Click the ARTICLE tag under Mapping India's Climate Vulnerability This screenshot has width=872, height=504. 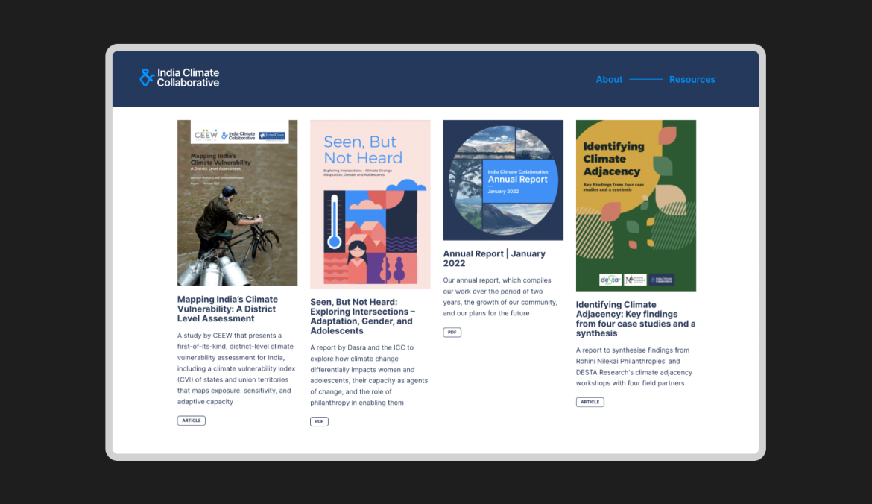[x=192, y=420]
